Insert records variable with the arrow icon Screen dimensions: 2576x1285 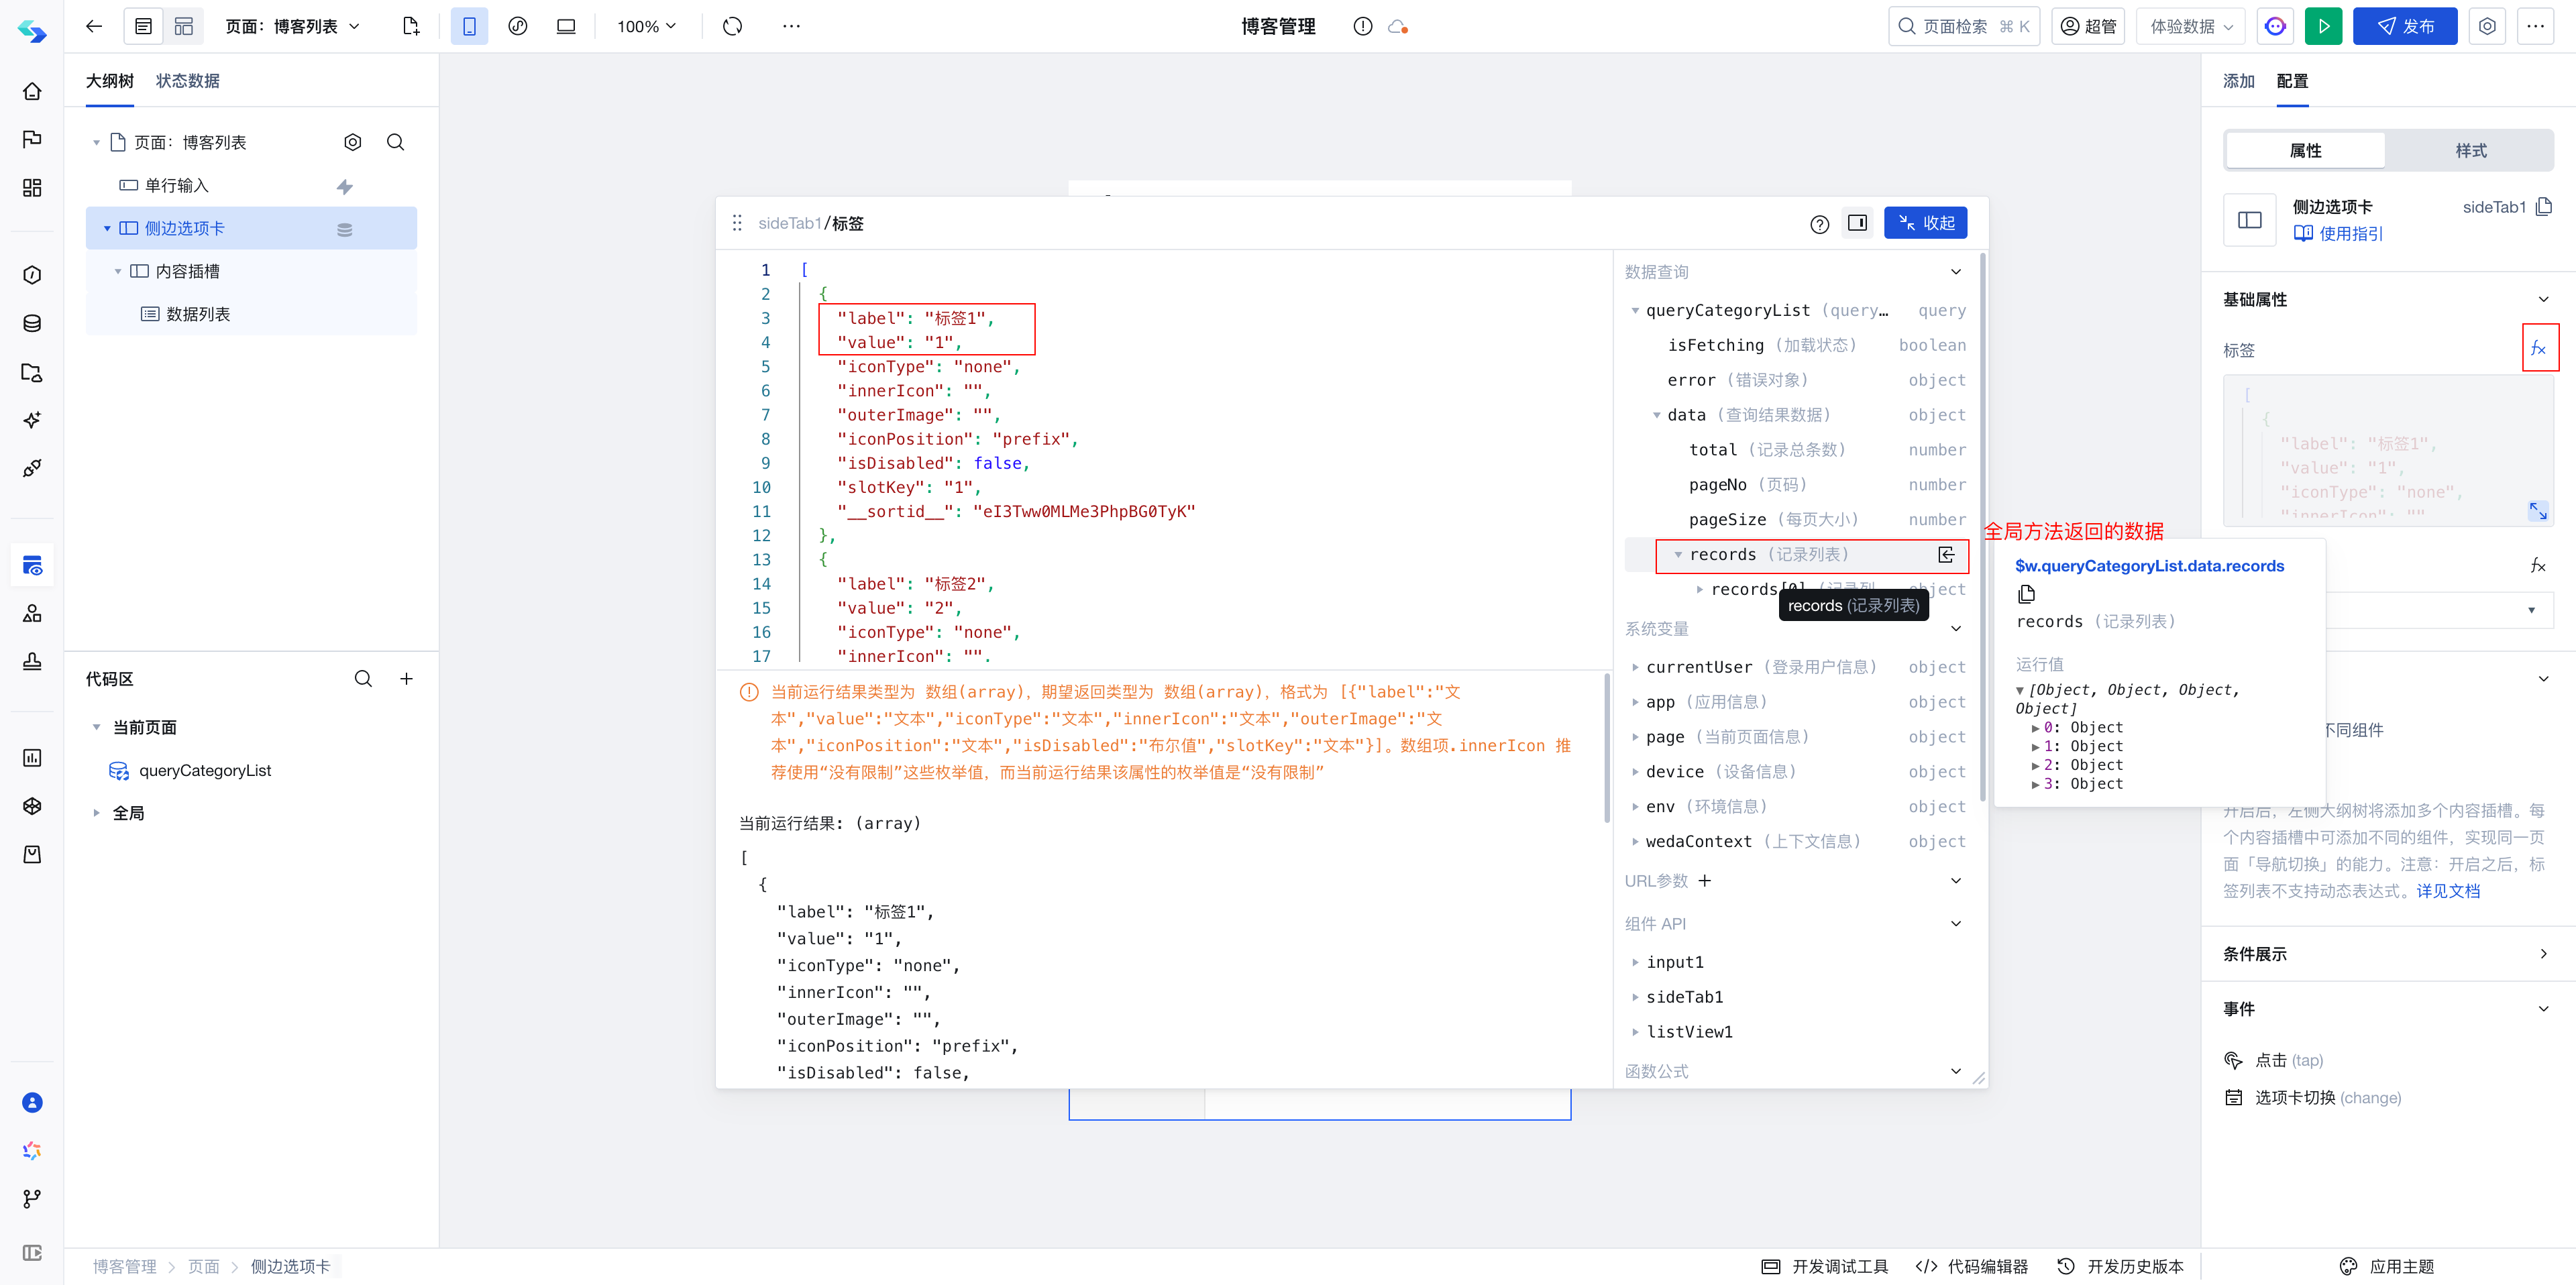click(x=1946, y=555)
